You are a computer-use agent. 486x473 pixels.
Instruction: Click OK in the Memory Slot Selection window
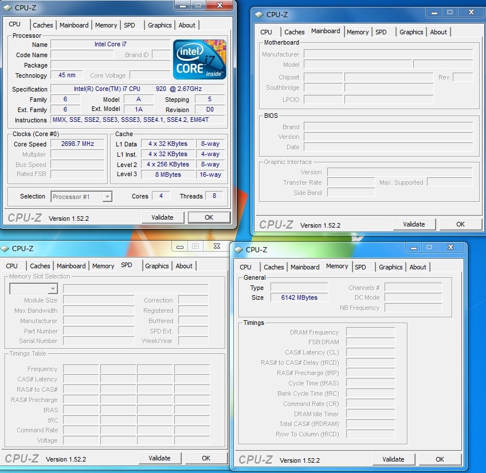(x=206, y=458)
